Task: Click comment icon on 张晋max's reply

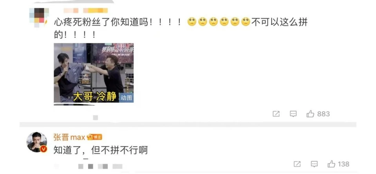Action: 314,164
